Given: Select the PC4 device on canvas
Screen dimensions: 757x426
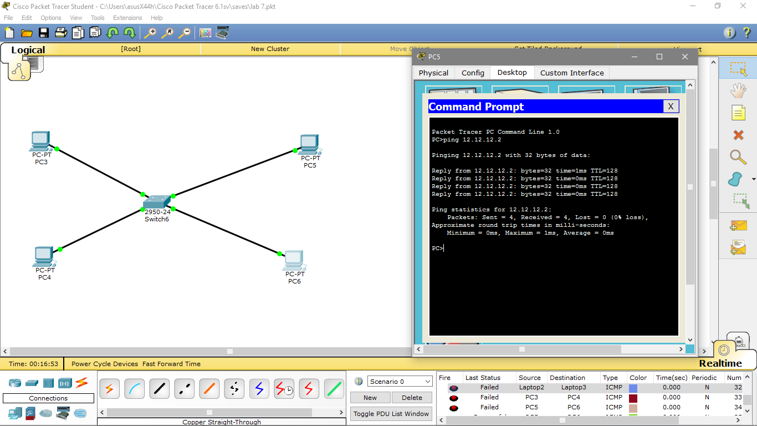Looking at the screenshot, I should [44, 257].
